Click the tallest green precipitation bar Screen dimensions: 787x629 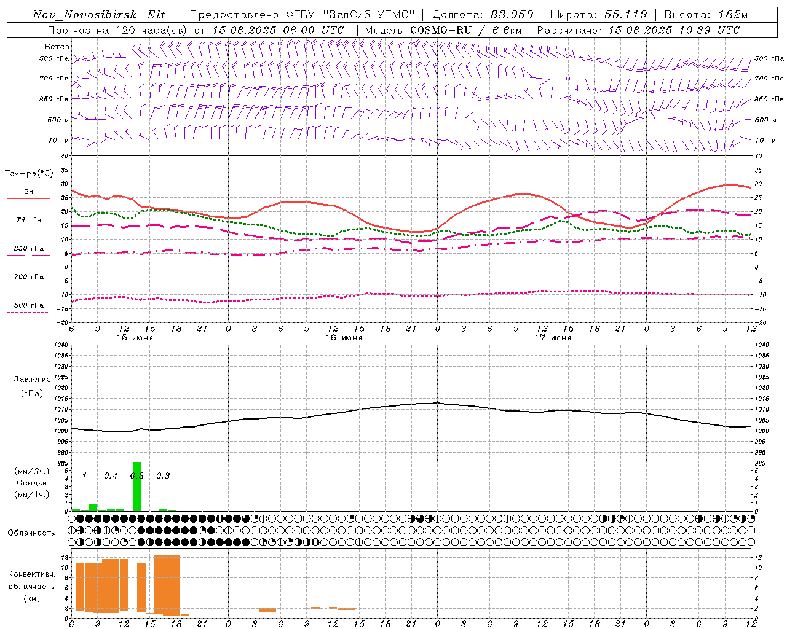136,486
